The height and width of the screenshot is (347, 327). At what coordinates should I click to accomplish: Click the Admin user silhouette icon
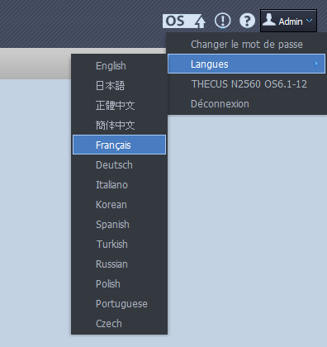coord(269,20)
